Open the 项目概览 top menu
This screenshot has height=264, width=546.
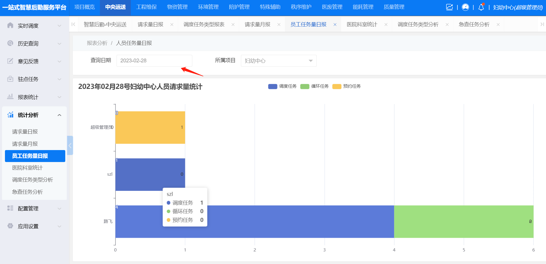pos(84,7)
